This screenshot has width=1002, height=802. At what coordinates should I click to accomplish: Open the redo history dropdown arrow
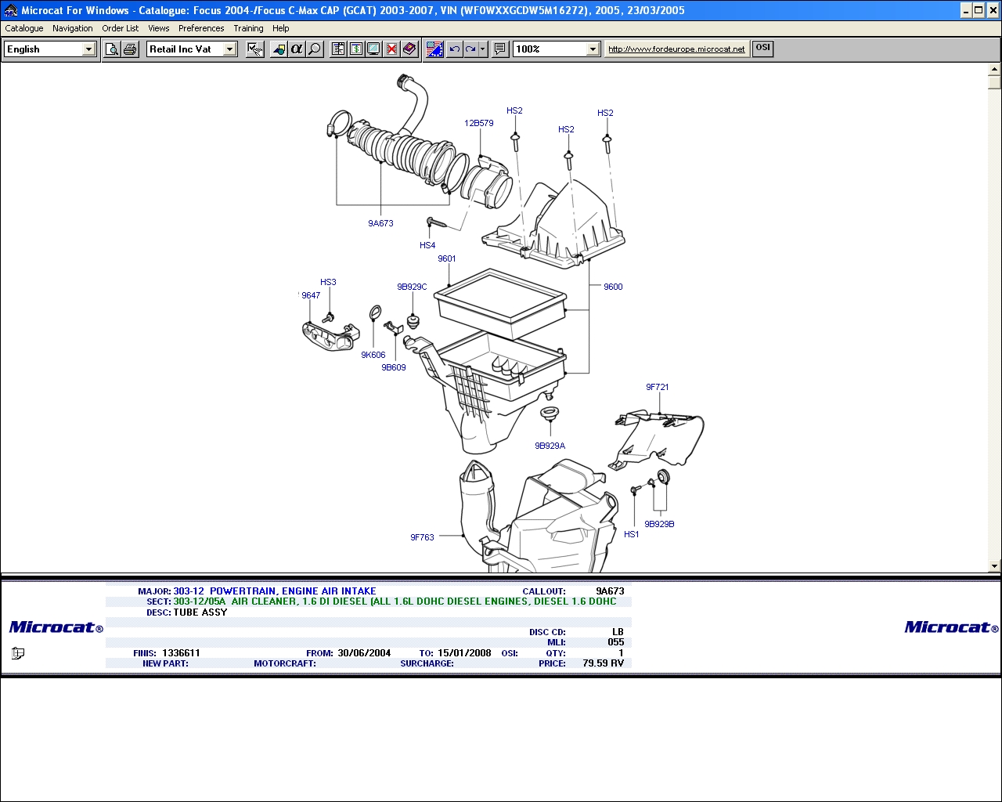point(483,49)
